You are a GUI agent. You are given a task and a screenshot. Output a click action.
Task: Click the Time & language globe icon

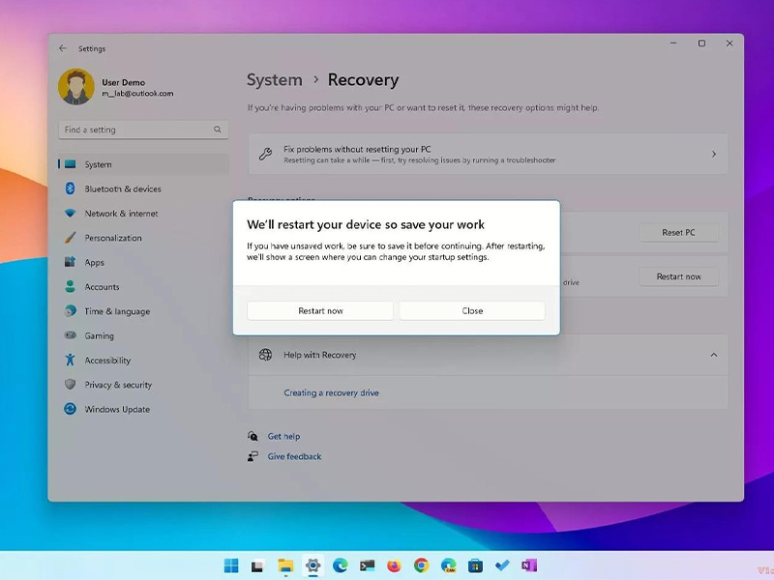[70, 311]
